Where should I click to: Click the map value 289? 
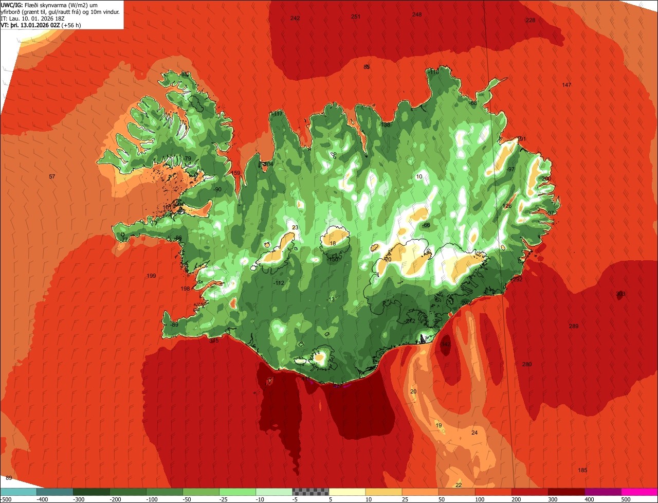(574, 326)
